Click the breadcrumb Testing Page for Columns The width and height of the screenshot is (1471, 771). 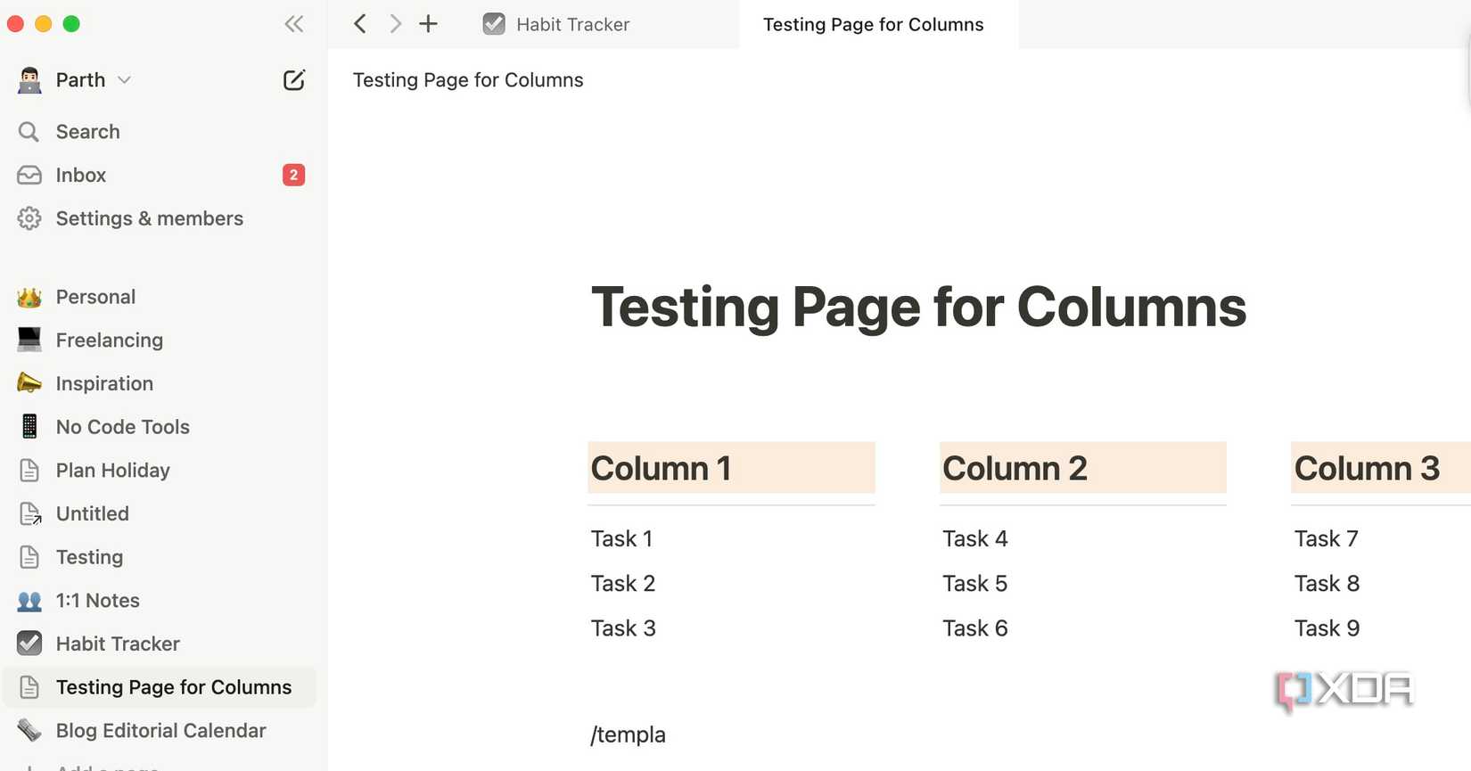(x=468, y=80)
